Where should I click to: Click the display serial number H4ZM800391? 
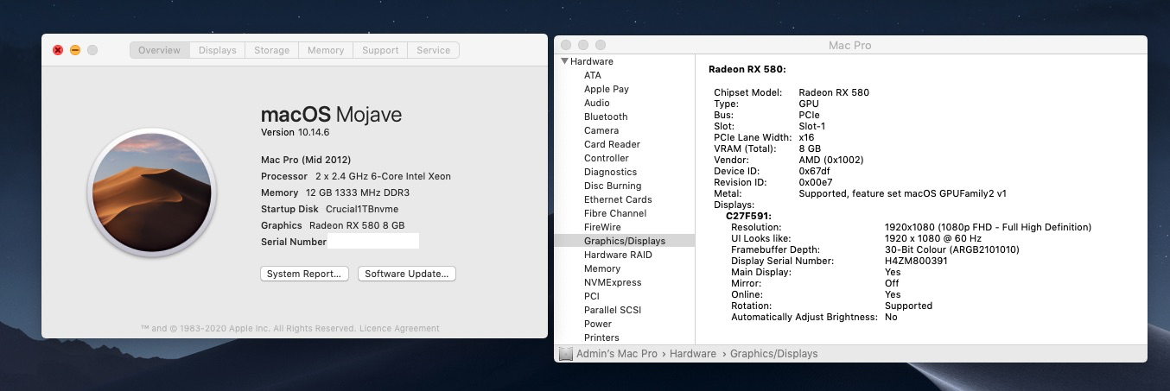click(x=916, y=261)
